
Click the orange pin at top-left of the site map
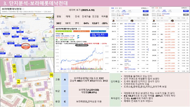click(x=7, y=59)
